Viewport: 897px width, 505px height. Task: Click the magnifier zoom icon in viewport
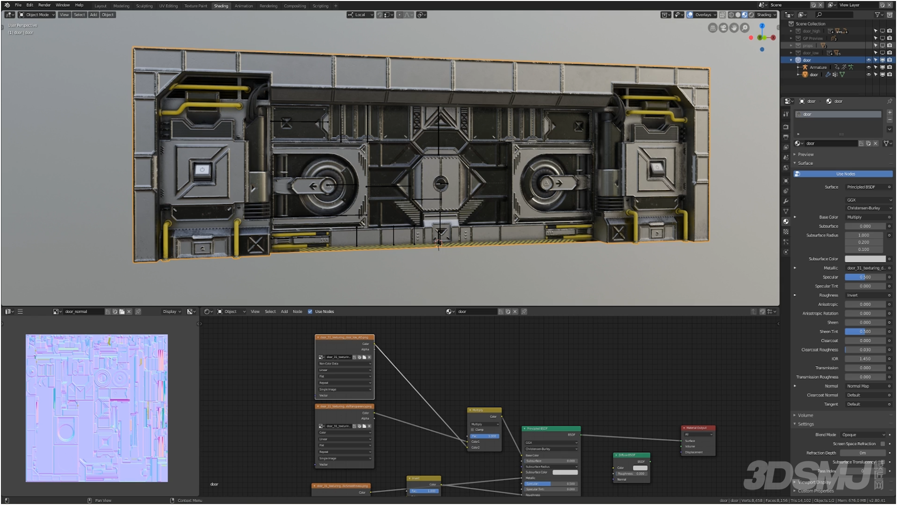coord(745,28)
